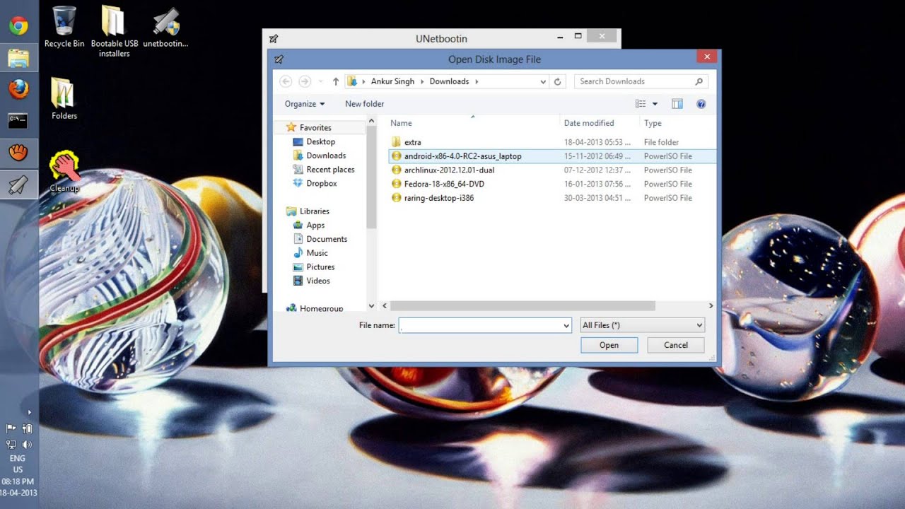The height and width of the screenshot is (509, 905).
Task: Show the preview pane
Action: point(677,104)
